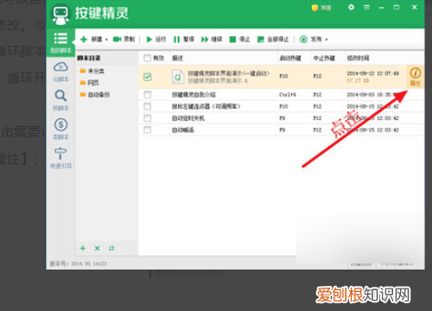
Task: Check the 自动定时关机 script checkbox
Action: pos(147,118)
